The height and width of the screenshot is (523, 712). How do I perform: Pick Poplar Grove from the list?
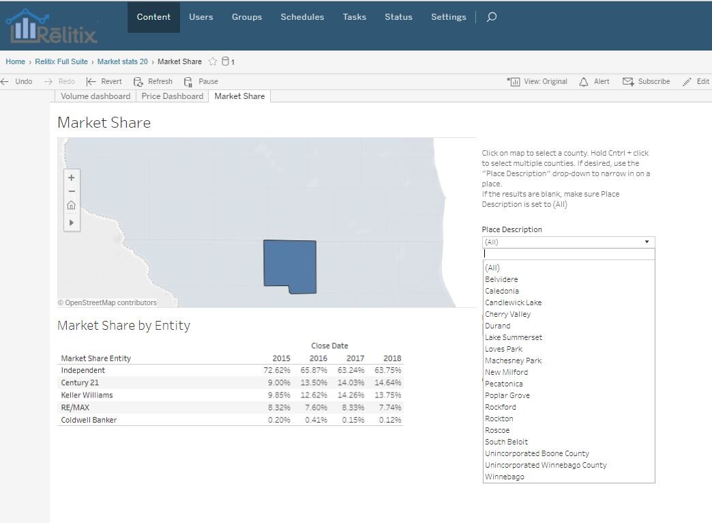(x=507, y=395)
